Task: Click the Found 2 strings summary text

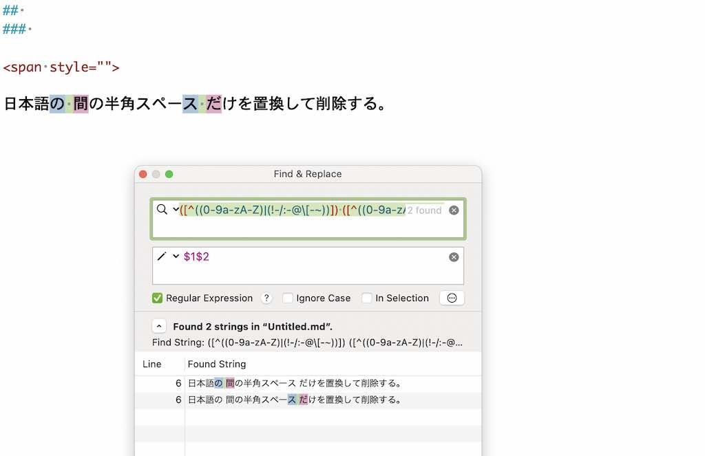Action: 253,327
